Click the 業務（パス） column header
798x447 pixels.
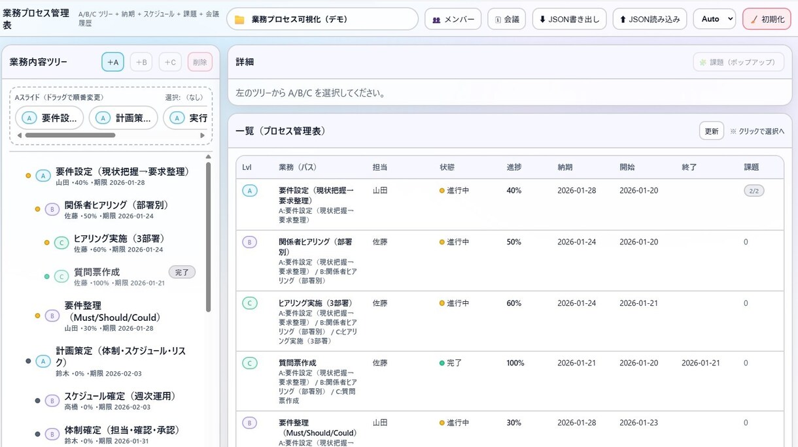tap(298, 167)
